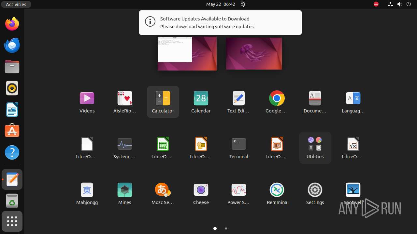
Task: Open the Trash from the dock
Action: pyautogui.click(x=12, y=201)
